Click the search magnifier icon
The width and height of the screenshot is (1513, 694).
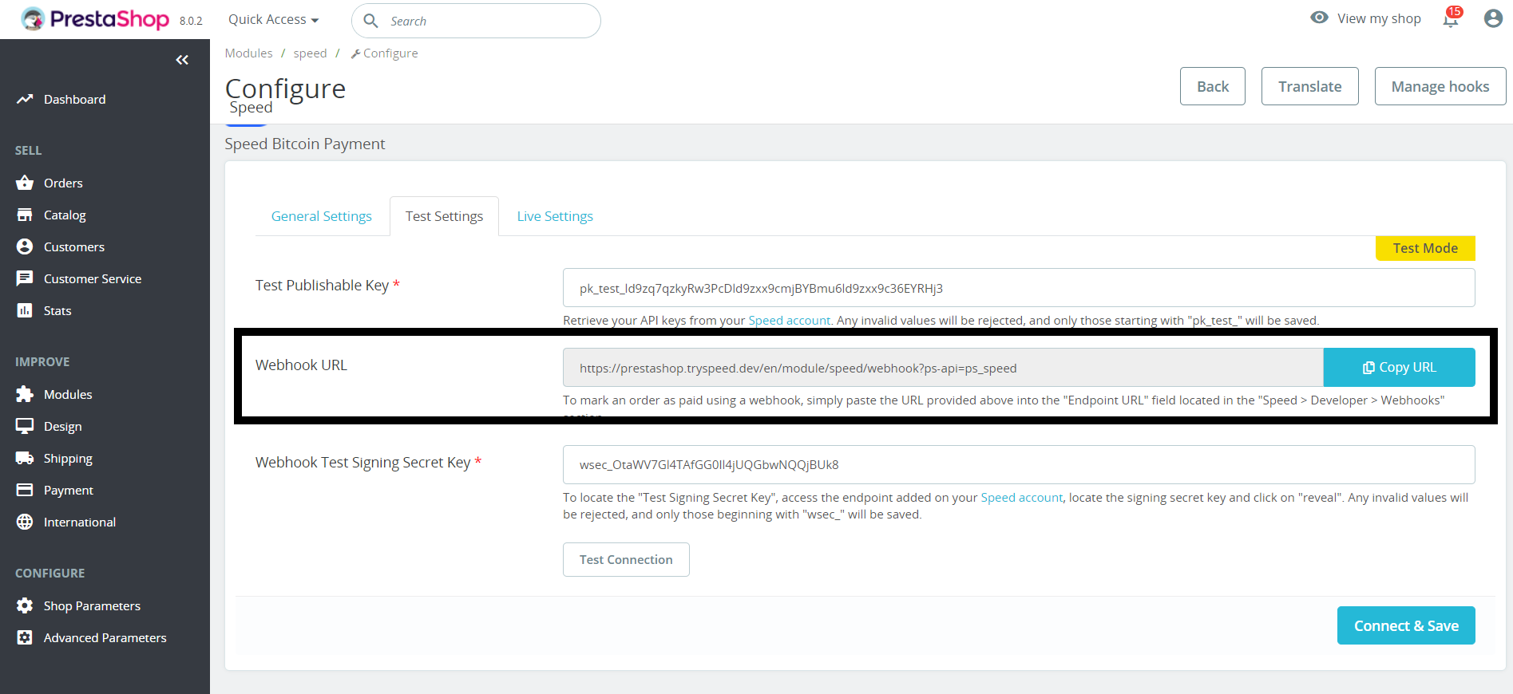370,21
